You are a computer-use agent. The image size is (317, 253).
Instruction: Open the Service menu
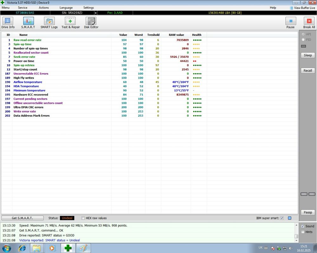pyautogui.click(x=23, y=8)
